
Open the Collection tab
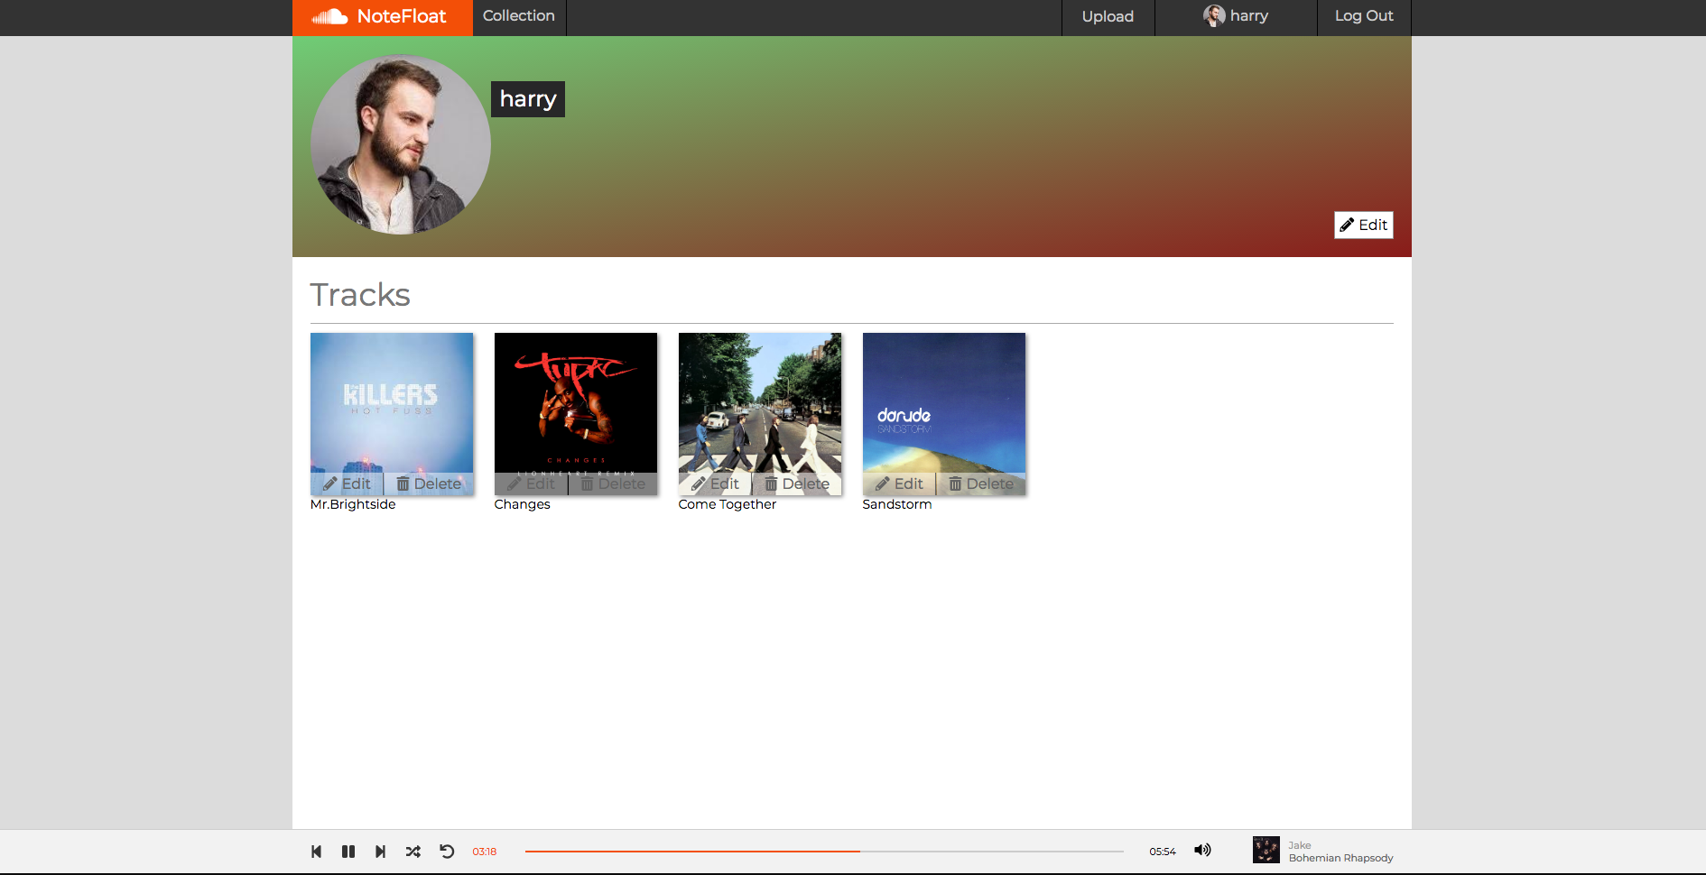tap(519, 16)
